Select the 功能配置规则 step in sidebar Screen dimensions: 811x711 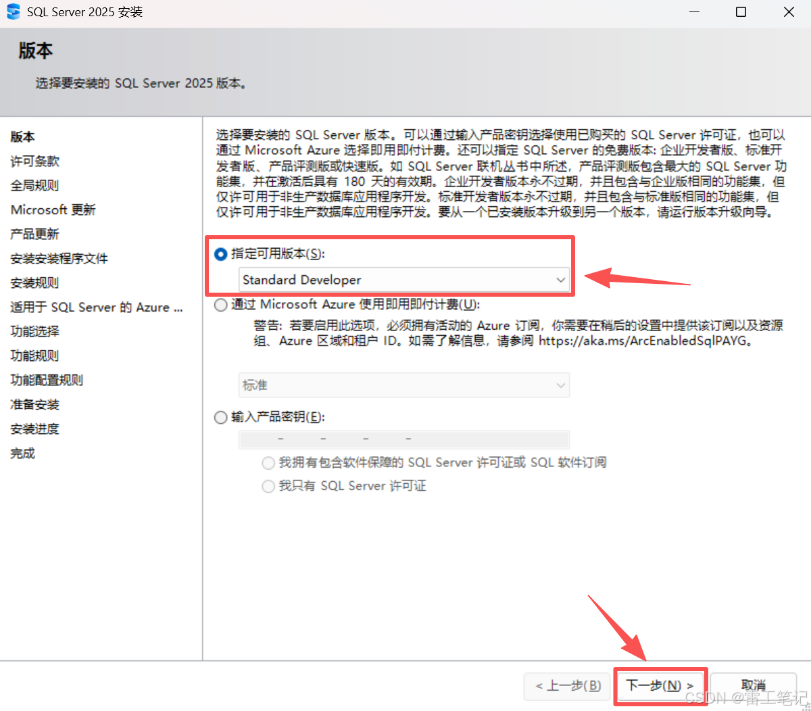[x=47, y=381]
